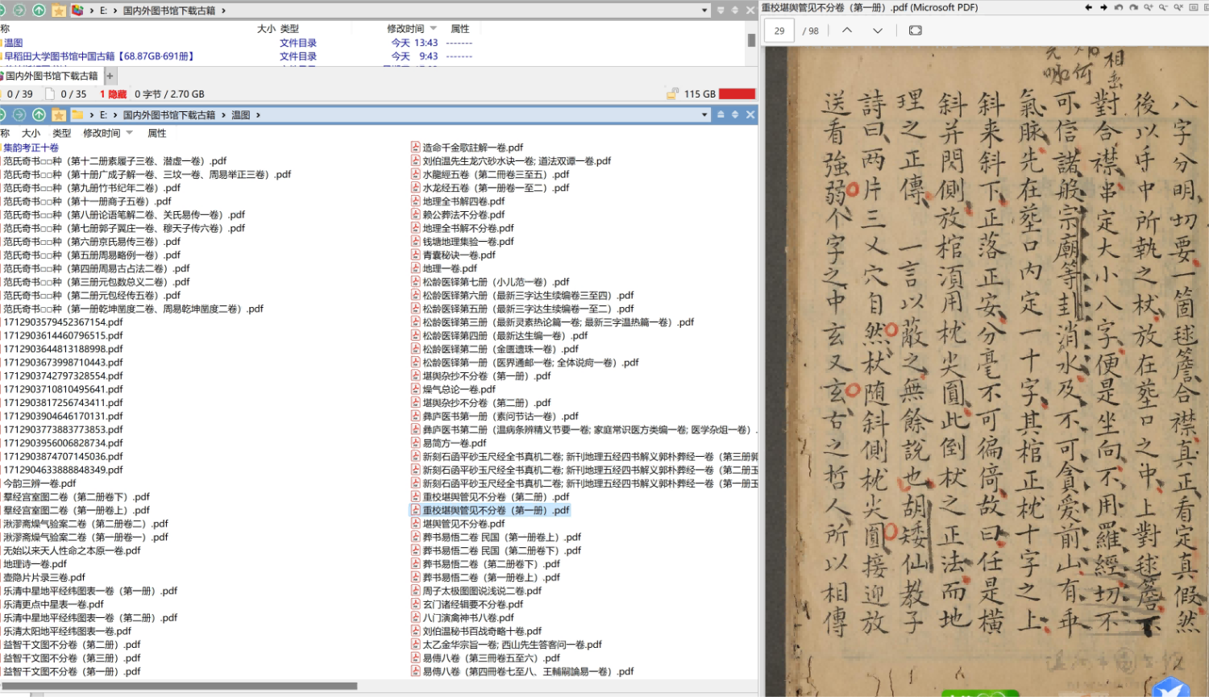Click the red 115 GB disk usage bar
This screenshot has height=697, width=1209.
point(737,94)
